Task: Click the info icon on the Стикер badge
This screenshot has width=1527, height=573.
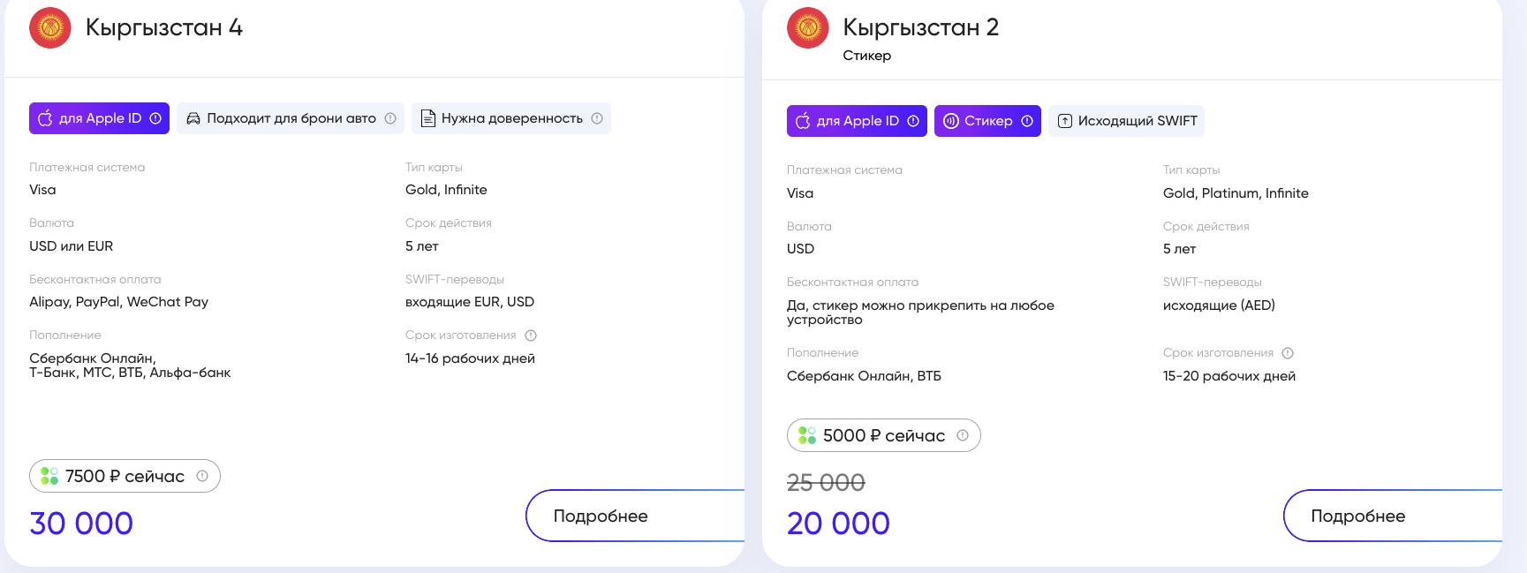Action: click(x=1027, y=121)
